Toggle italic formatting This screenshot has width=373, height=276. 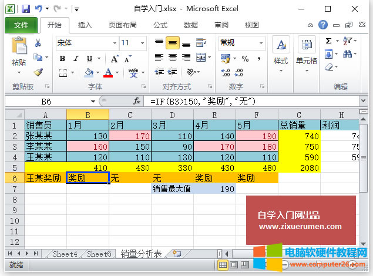tap(75, 58)
